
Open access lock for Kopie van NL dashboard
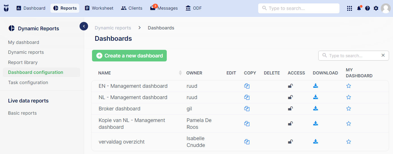[x=290, y=124]
